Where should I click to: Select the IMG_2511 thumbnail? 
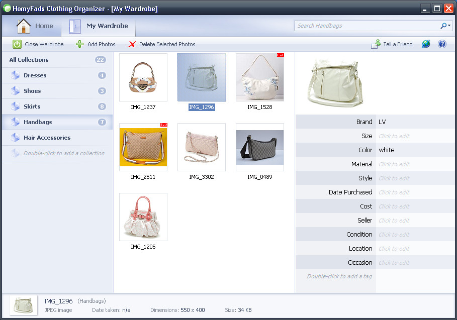[x=143, y=147]
